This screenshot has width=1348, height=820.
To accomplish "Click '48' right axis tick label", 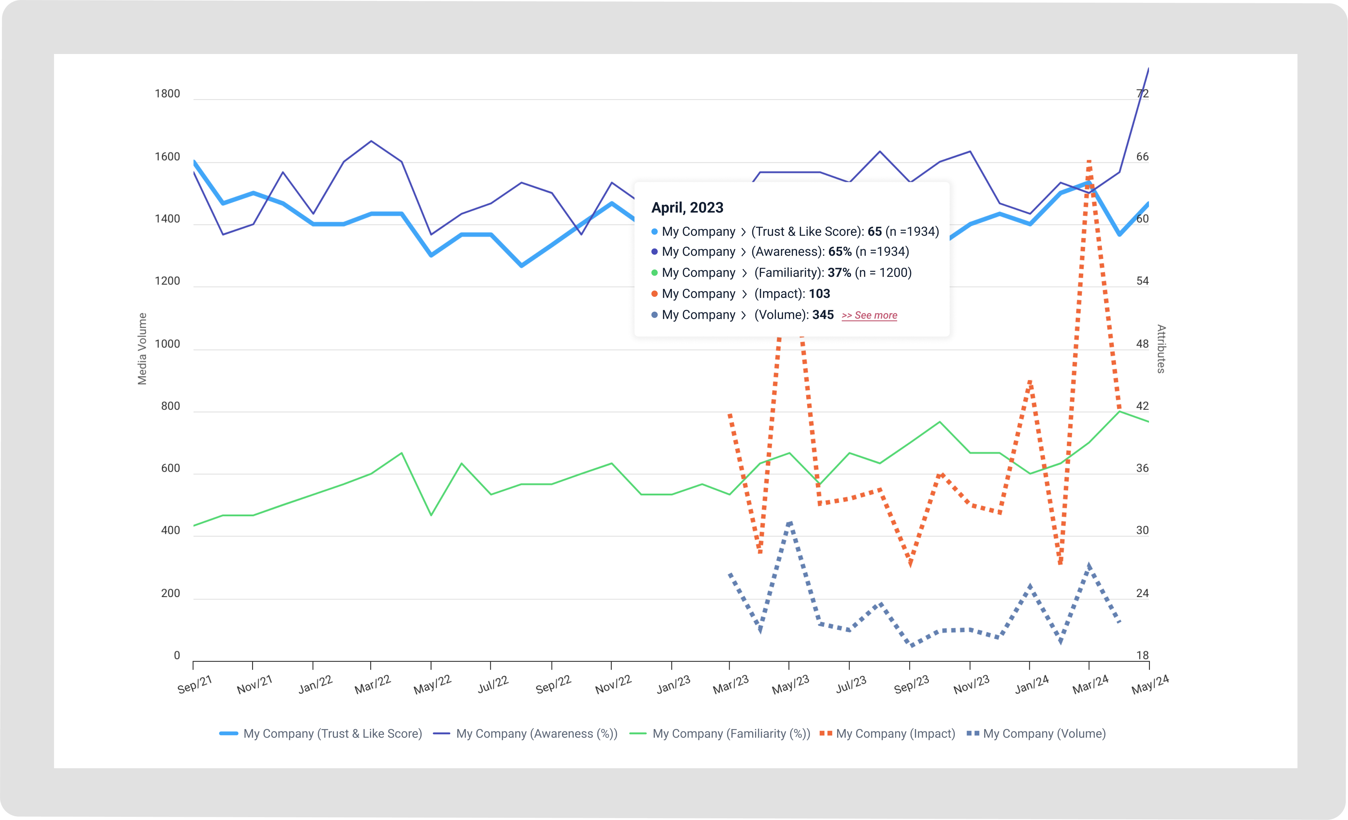I will click(x=1142, y=344).
